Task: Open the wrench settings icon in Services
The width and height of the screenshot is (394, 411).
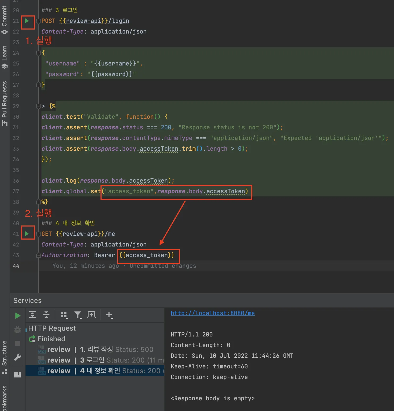Action: (x=18, y=357)
